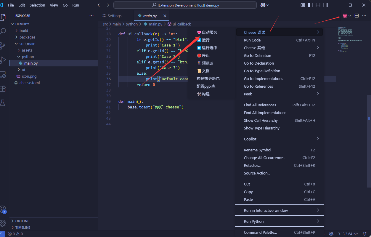Go back using the navigation arrow

[99, 5]
